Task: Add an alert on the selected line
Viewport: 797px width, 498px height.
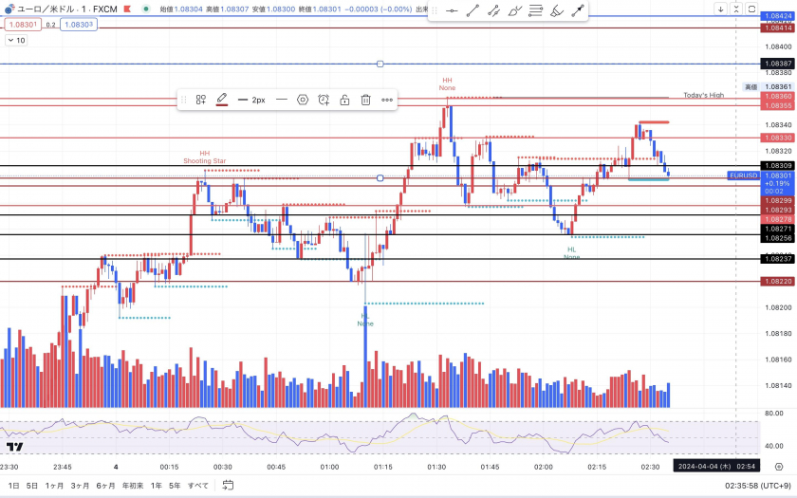Action: click(x=324, y=100)
